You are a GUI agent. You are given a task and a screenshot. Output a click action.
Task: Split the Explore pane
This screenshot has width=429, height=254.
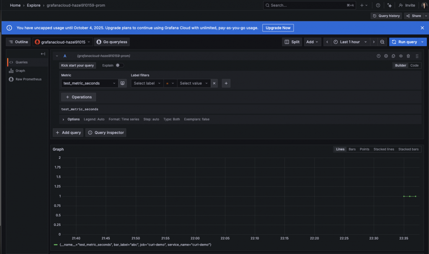pyautogui.click(x=292, y=42)
